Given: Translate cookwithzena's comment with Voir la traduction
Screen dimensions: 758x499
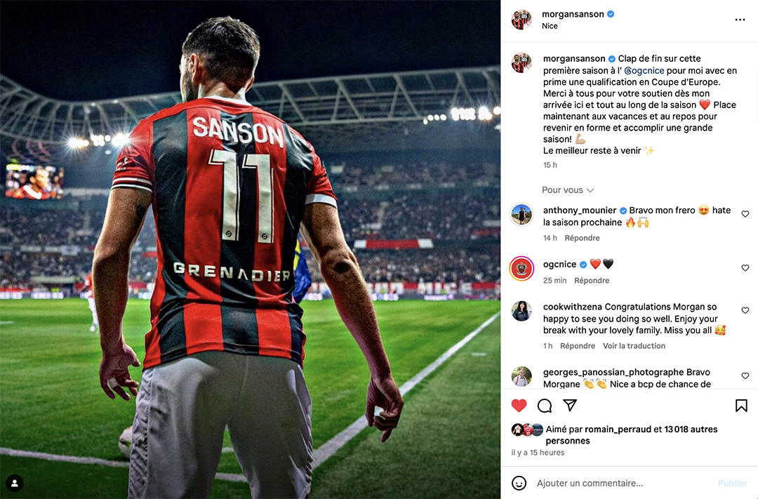Looking at the screenshot, I should pyautogui.click(x=634, y=346).
